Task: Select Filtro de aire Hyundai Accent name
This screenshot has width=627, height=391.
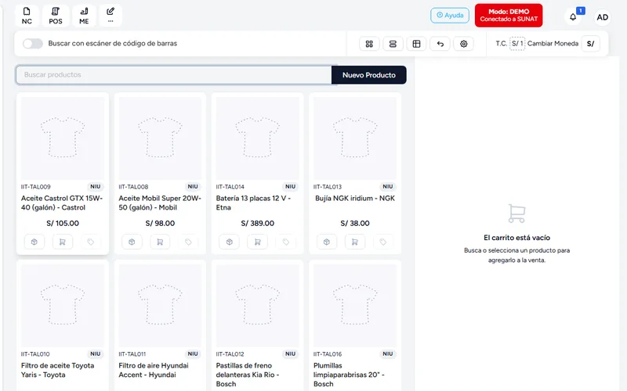Action: click(x=154, y=370)
